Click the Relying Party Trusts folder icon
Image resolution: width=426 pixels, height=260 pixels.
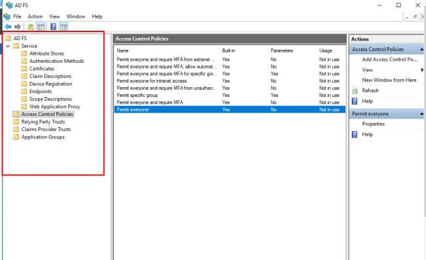click(x=16, y=122)
